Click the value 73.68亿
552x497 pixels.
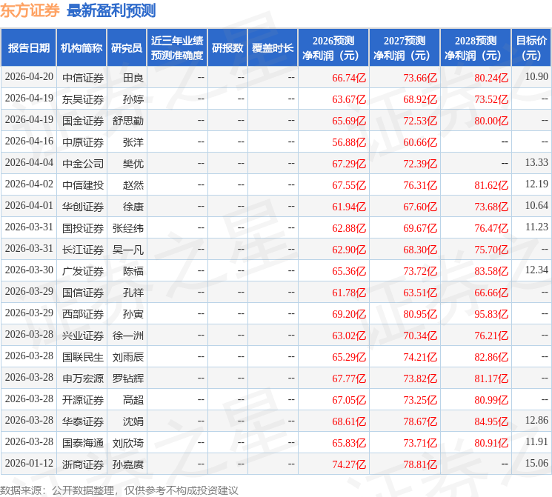491,207
